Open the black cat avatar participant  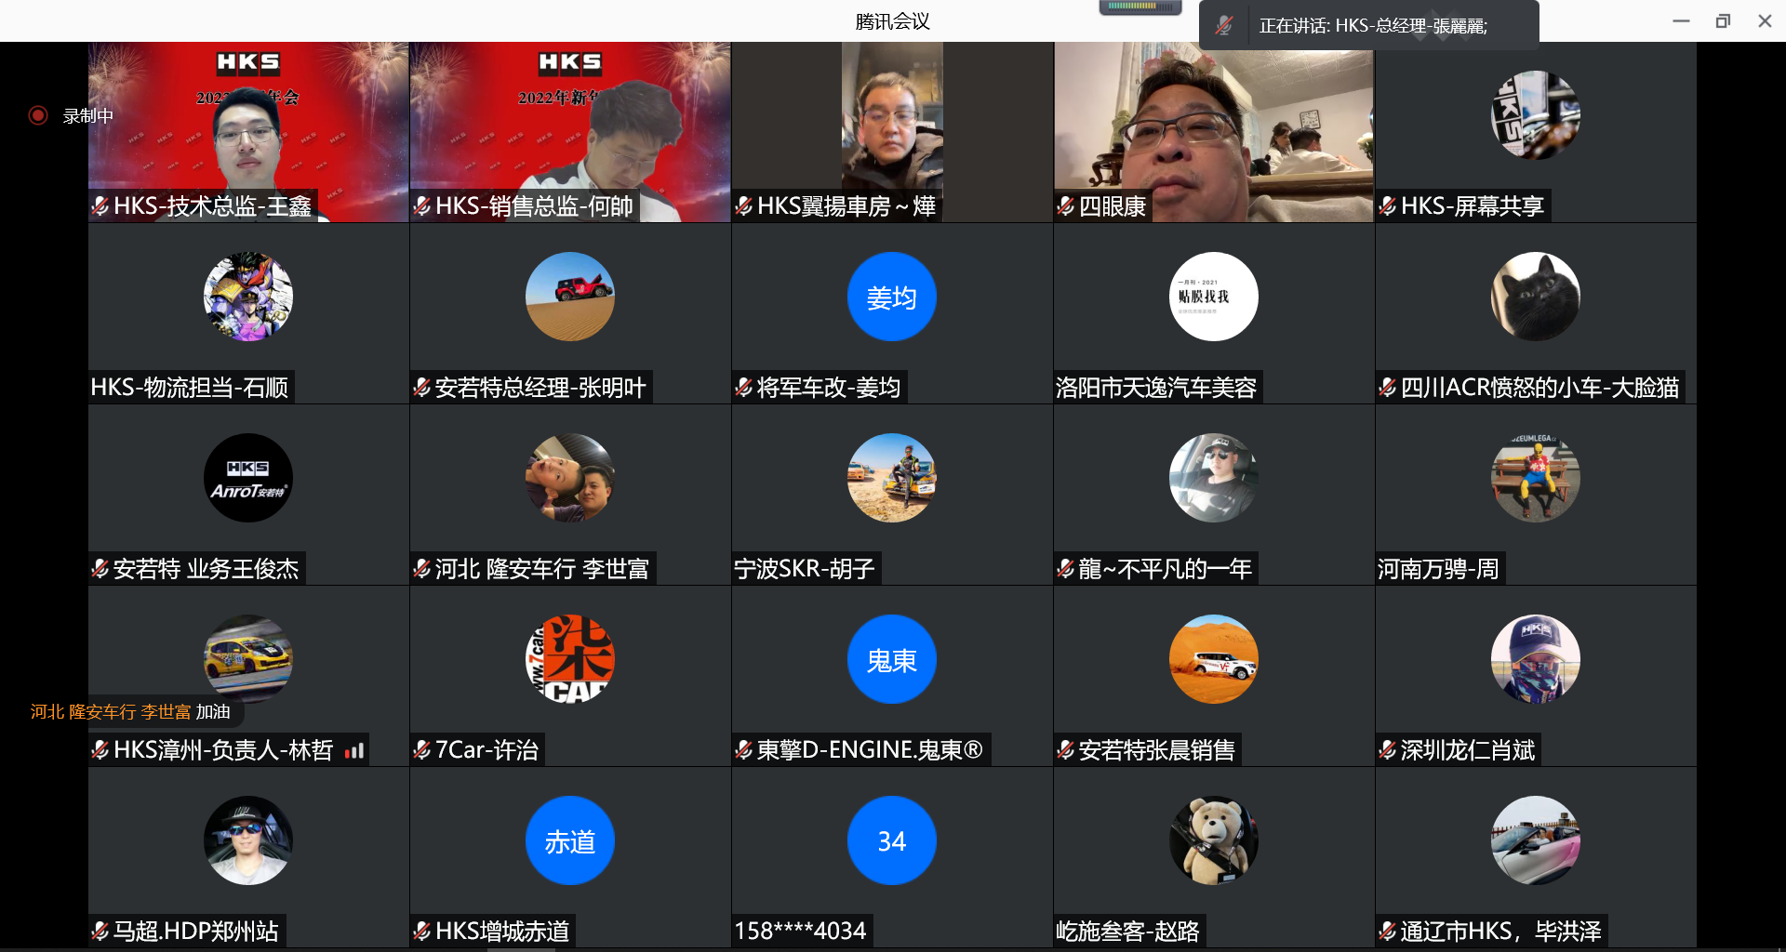click(1535, 297)
